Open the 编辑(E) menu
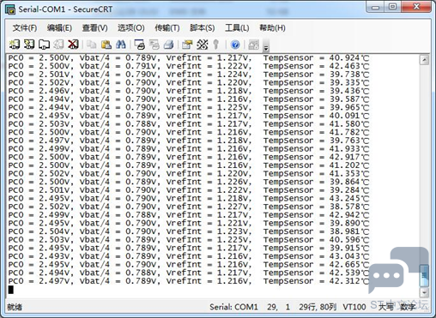Viewport: 436px width, 318px height. pos(59,27)
